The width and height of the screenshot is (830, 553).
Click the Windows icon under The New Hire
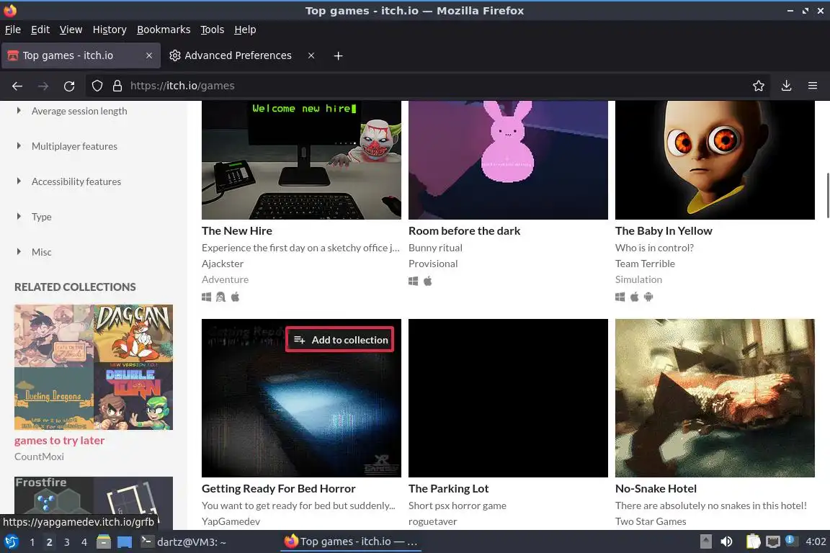pos(207,297)
